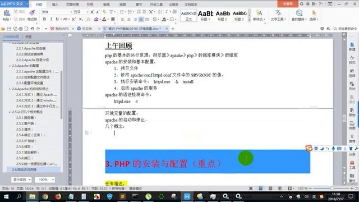Undo the last action
This screenshot has width=359, height=202.
coord(33,29)
